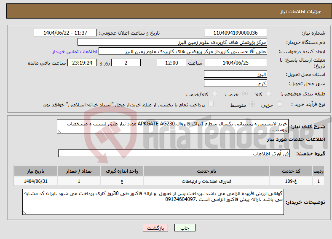
Task: Click the بازگشت back button
Action: 155,228
